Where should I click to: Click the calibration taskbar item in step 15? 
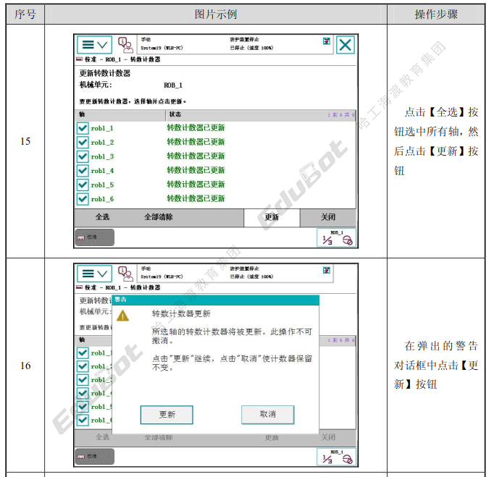(x=94, y=237)
